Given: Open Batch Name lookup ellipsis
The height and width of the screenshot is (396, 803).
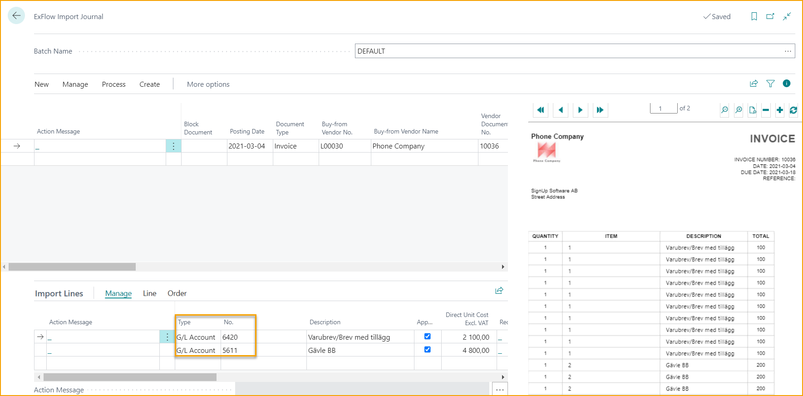Looking at the screenshot, I should click(788, 51).
